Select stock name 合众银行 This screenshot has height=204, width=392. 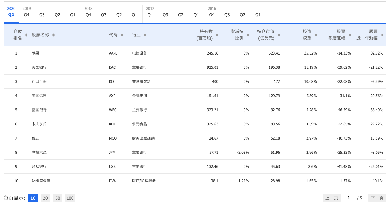point(39,167)
